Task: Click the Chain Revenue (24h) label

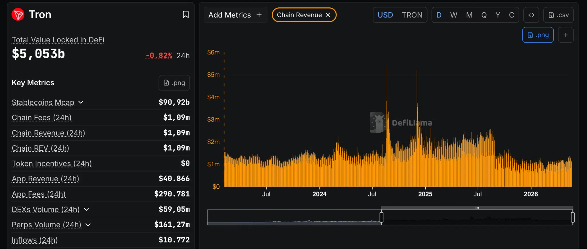Action: tap(48, 133)
